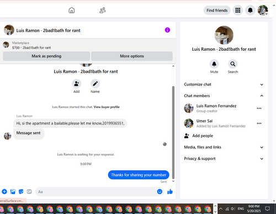Click the purple conversation information icon
The height and width of the screenshot is (214, 276).
click(167, 30)
